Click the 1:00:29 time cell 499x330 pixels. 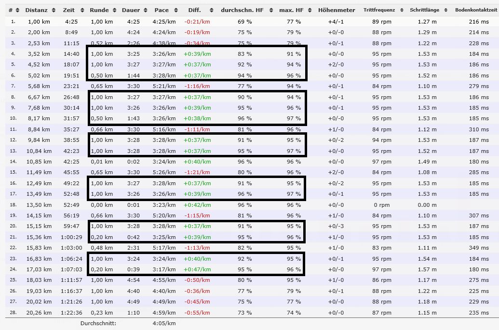70,237
